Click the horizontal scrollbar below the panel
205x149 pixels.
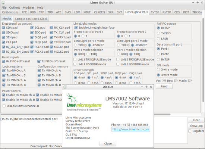point(86,114)
